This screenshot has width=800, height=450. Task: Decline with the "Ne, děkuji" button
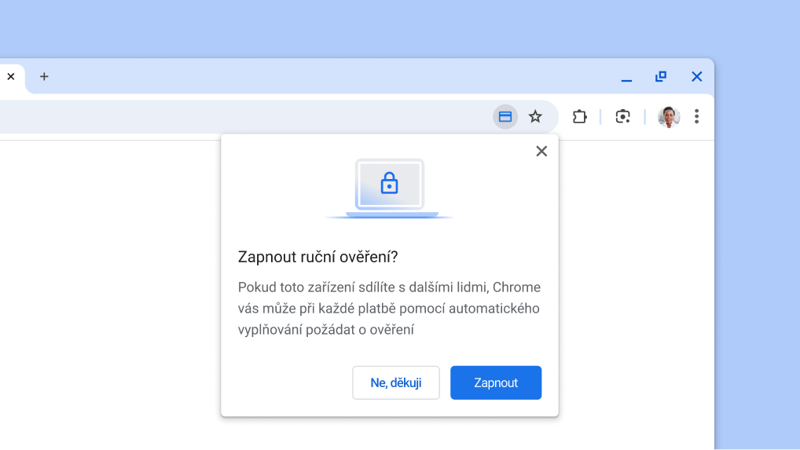(396, 382)
